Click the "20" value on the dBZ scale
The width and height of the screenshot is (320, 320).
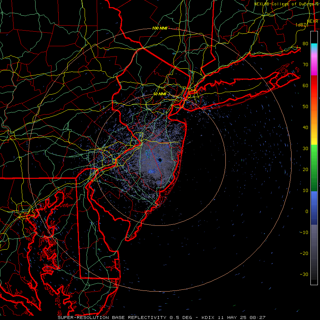point(305,170)
